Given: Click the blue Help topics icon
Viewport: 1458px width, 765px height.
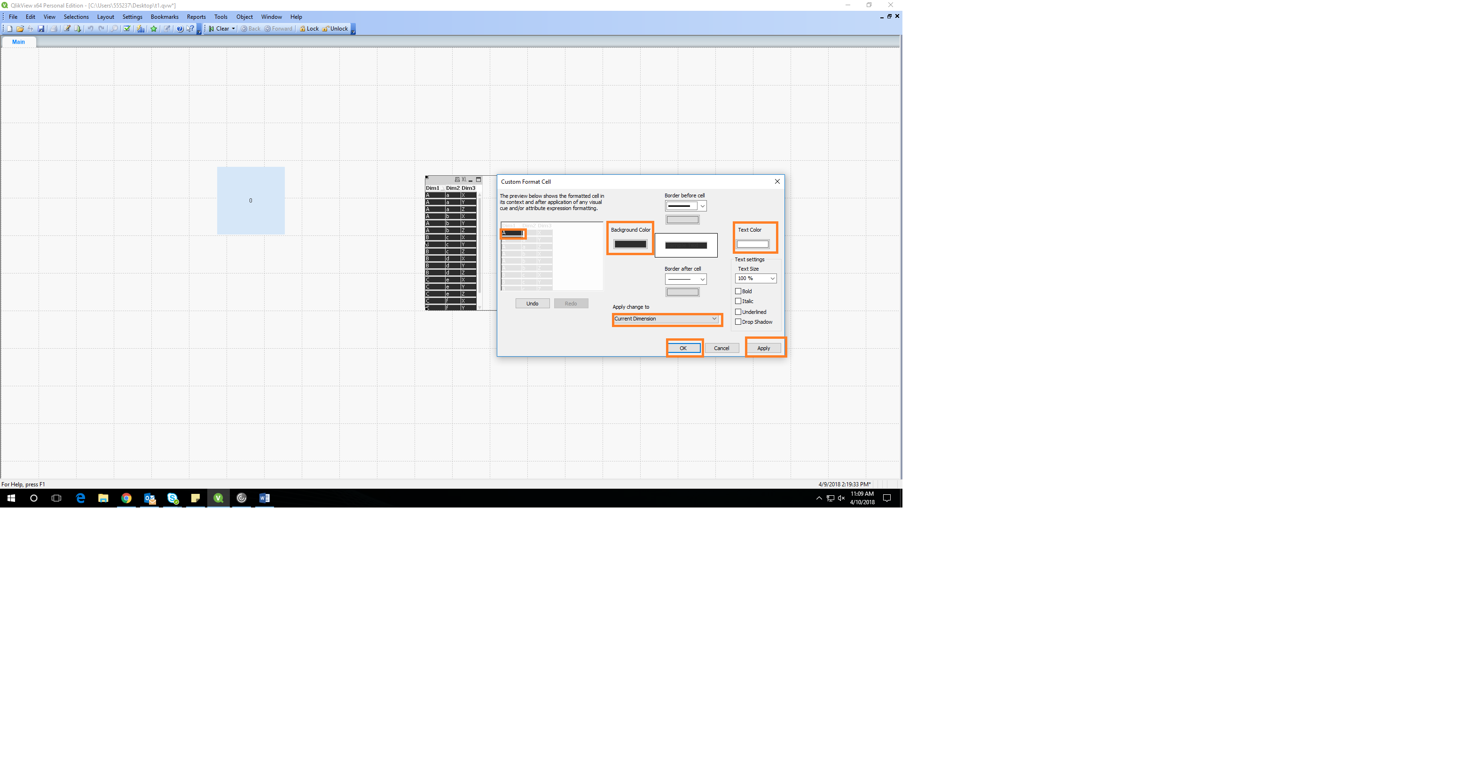Looking at the screenshot, I should point(180,28).
